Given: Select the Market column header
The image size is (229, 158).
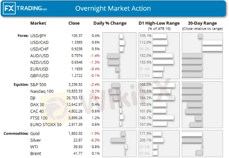Looking at the screenshot, I should click(x=38, y=23).
